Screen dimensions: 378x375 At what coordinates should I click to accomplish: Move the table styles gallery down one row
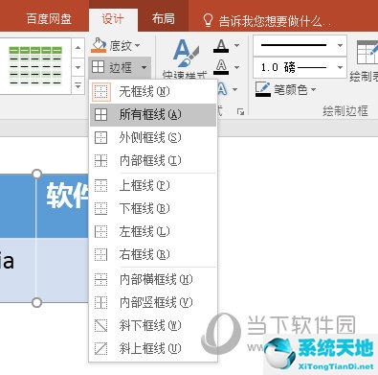[x=78, y=67]
